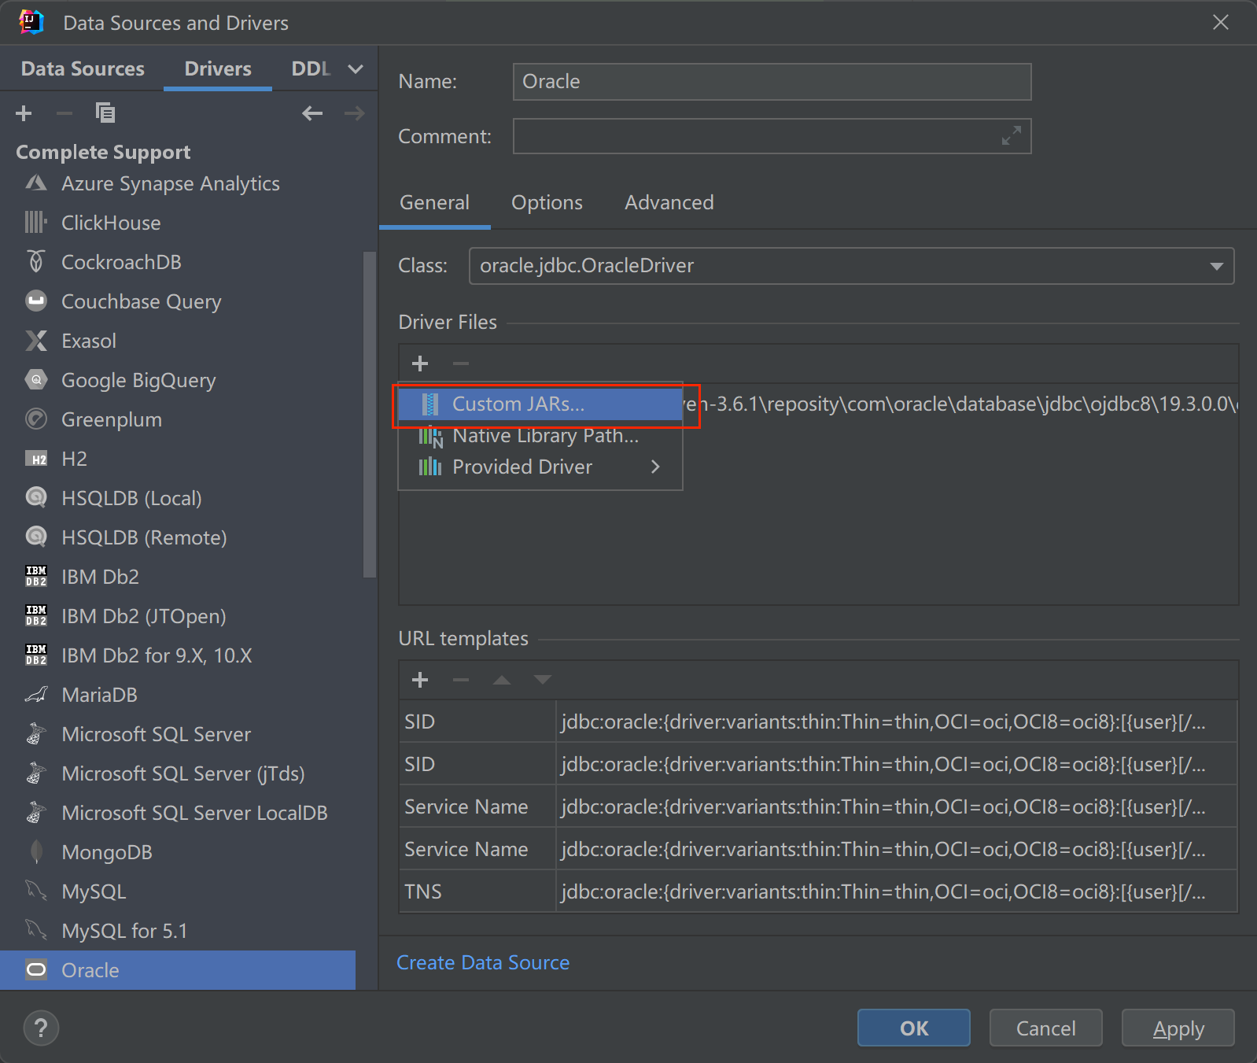Open the DDL tab
Screen dimensions: 1257x1063
coord(311,68)
